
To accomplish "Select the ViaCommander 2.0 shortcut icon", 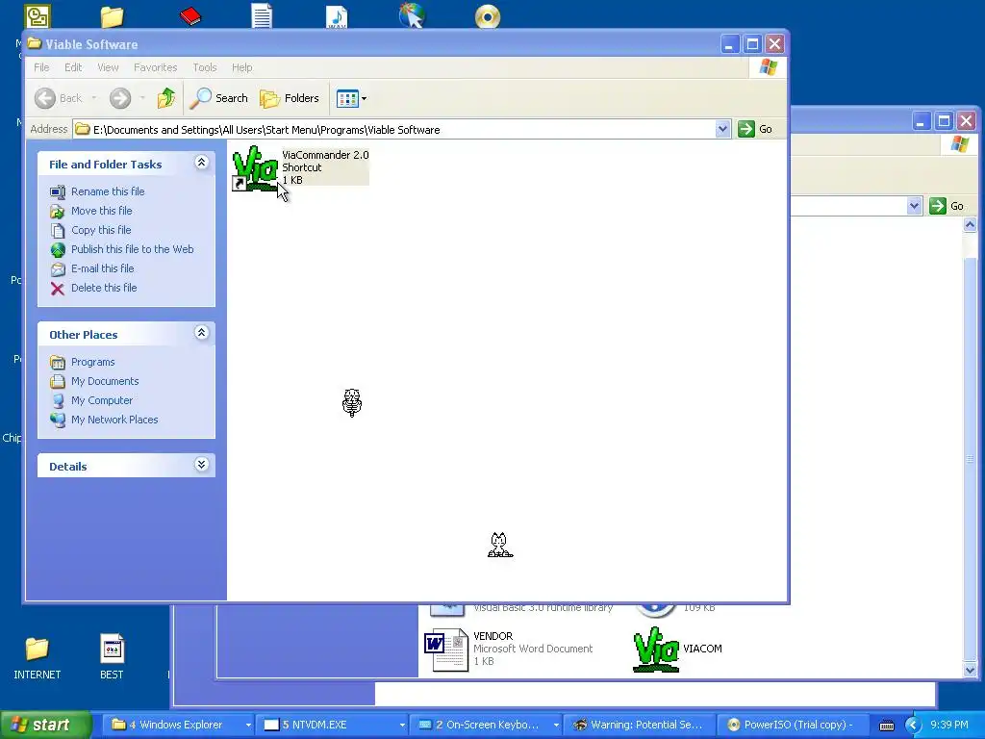I will tap(255, 168).
